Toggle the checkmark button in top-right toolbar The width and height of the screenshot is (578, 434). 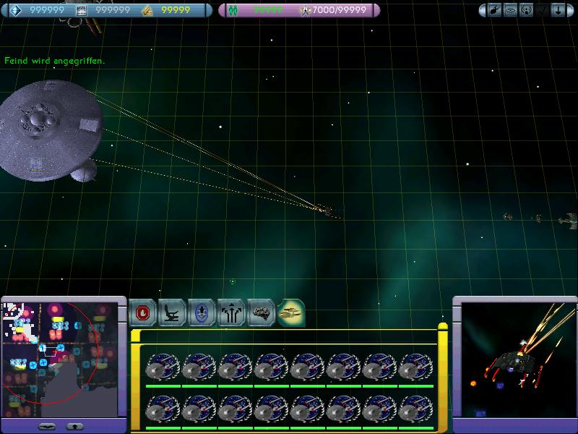tap(544, 10)
